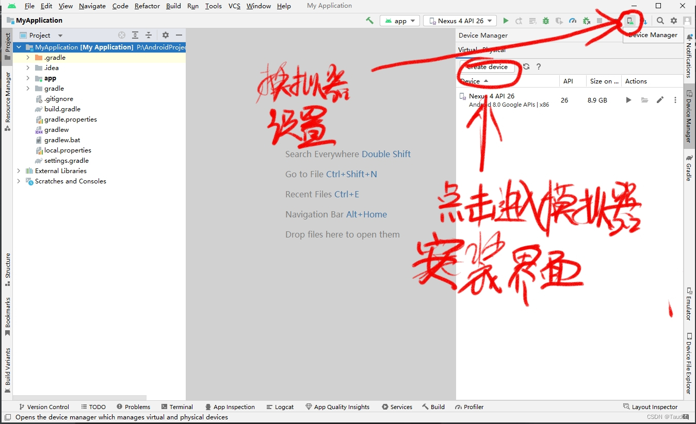Open the Project view selector dropdown

click(41, 35)
